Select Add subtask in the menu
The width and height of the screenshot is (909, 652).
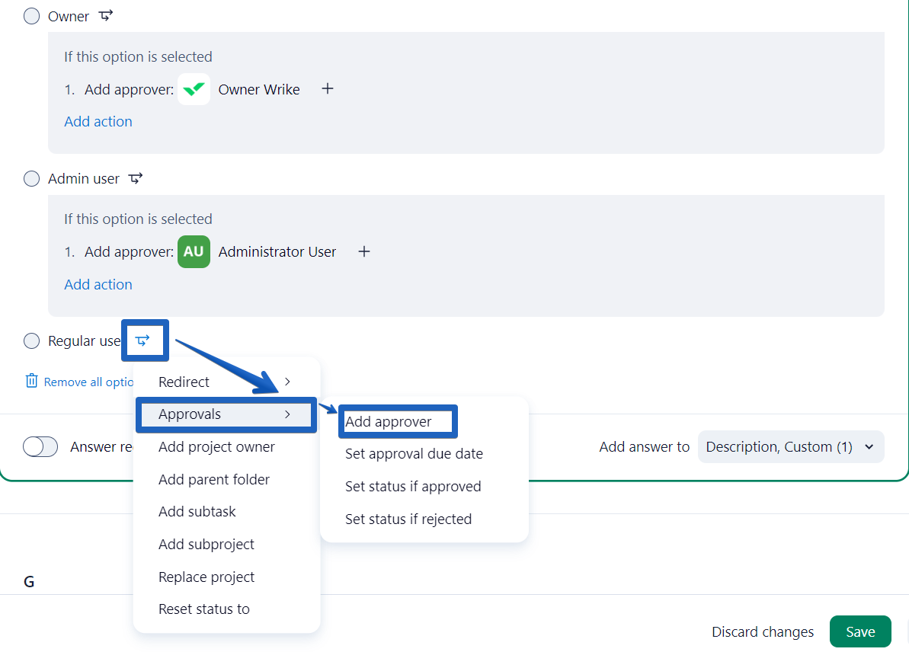pyautogui.click(x=197, y=512)
